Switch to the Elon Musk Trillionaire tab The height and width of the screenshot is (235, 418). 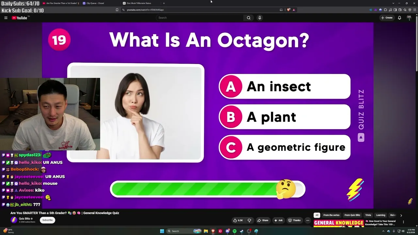tap(137, 3)
